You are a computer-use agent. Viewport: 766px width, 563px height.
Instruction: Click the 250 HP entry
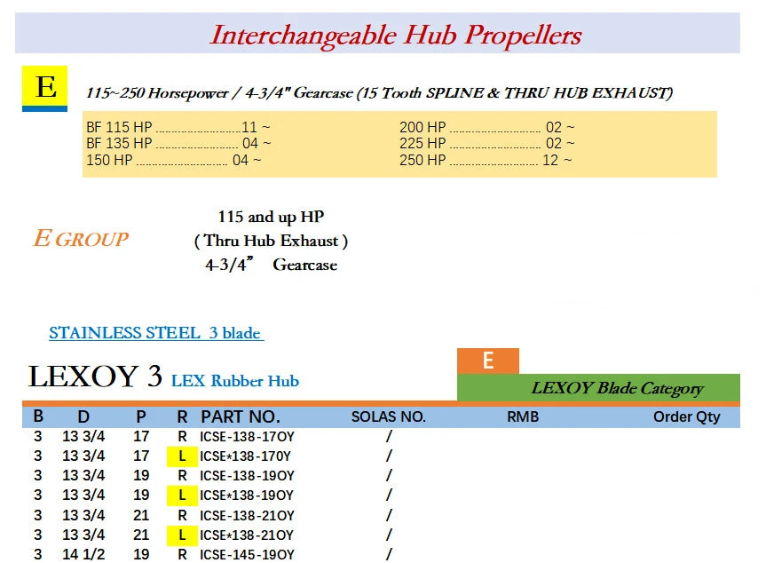pyautogui.click(x=486, y=160)
